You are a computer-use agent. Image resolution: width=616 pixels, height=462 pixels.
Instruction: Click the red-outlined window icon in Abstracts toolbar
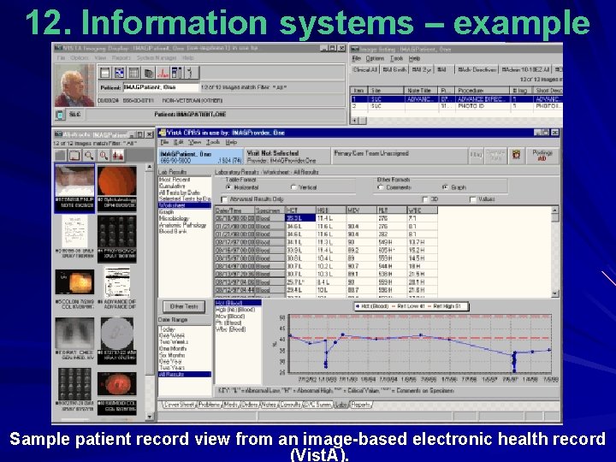click(x=74, y=155)
